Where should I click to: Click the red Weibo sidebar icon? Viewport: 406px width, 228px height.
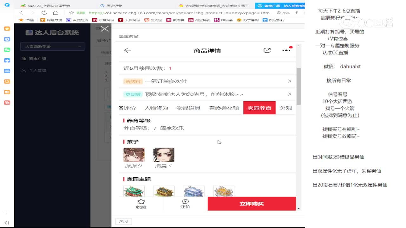tap(7, 103)
